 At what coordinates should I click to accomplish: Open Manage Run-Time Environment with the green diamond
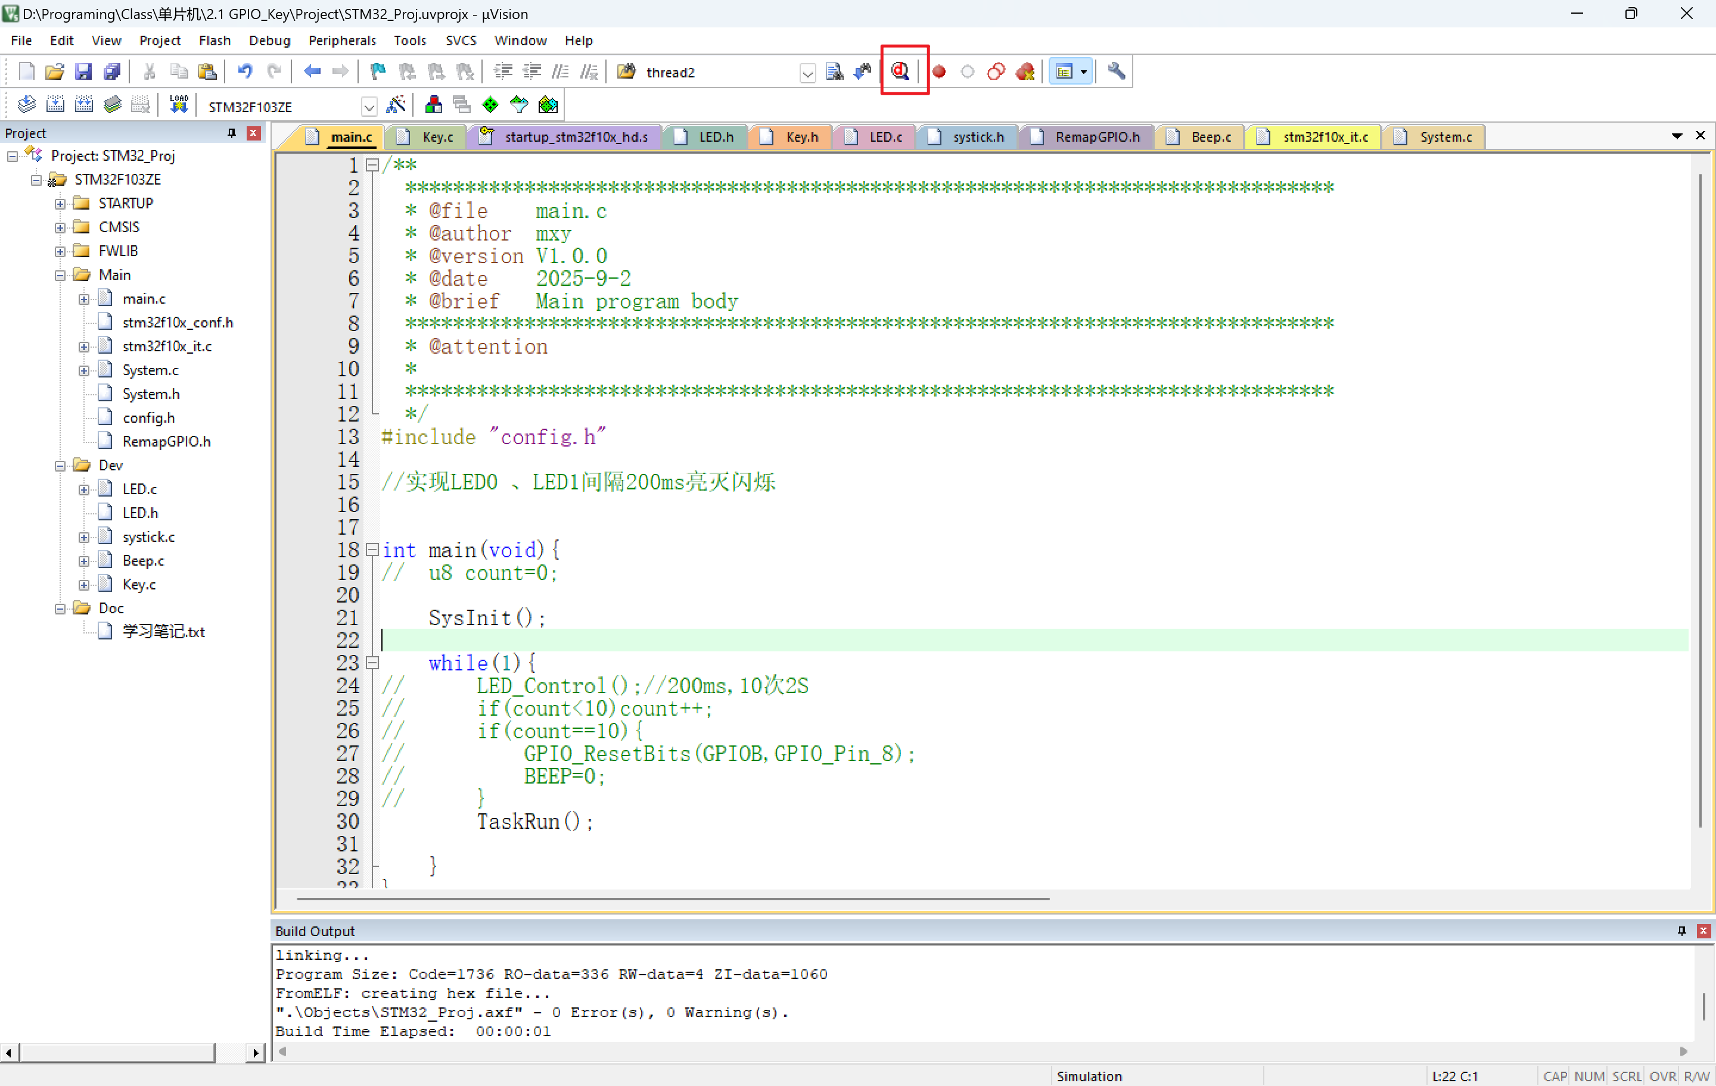pos(490,105)
